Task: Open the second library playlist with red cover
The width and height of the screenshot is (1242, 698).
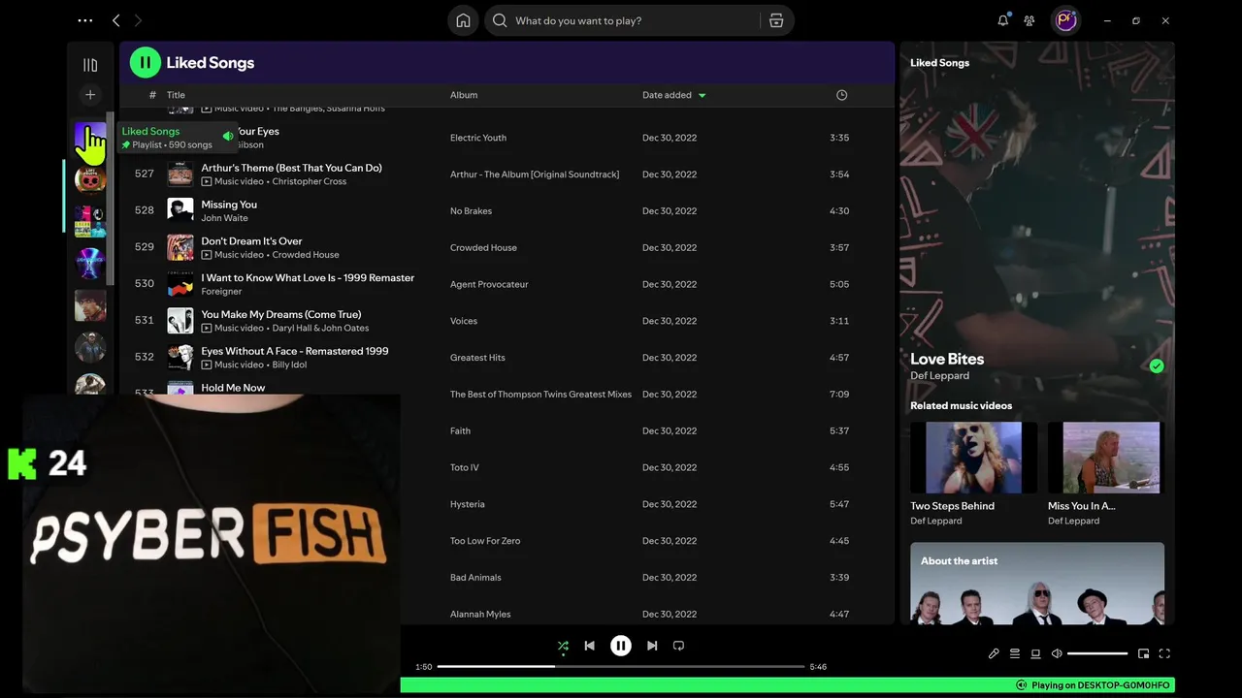Action: pyautogui.click(x=90, y=180)
